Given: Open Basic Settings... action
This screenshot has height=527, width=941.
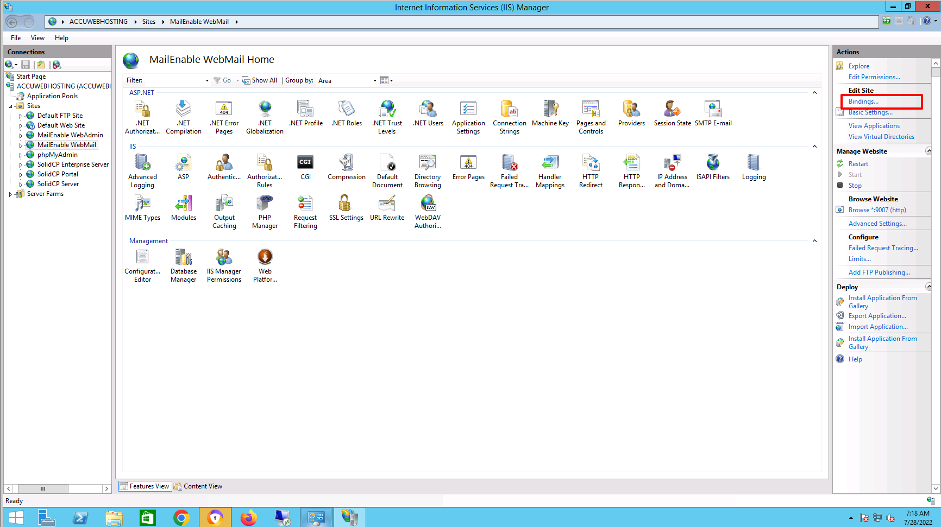Looking at the screenshot, I should pos(870,112).
